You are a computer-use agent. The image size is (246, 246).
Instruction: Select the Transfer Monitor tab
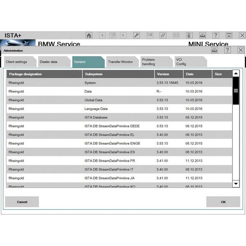(x=120, y=62)
